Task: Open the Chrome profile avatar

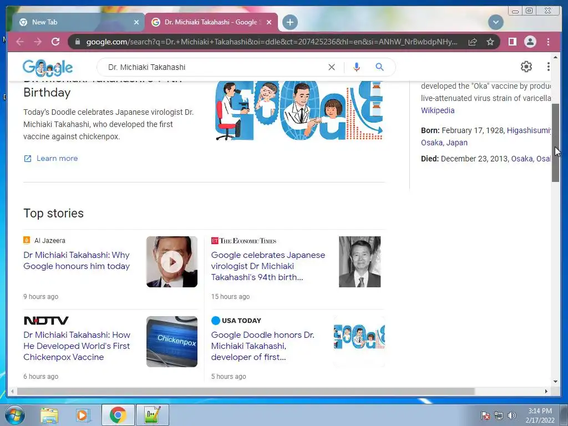Action: pos(530,42)
